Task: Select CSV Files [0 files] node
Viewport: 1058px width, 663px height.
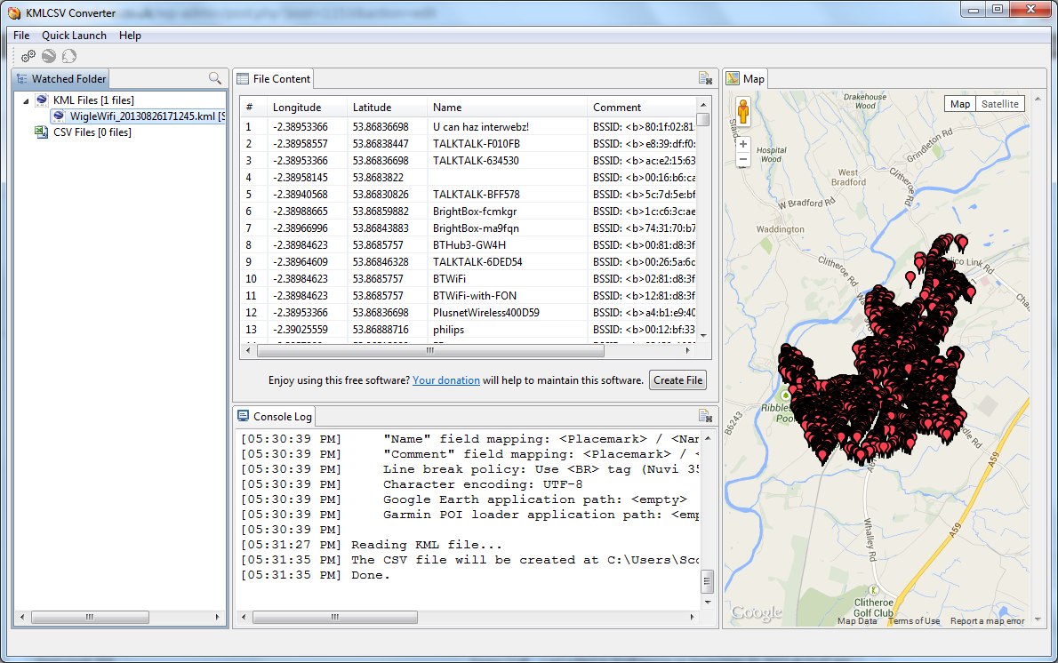Action: tap(92, 132)
